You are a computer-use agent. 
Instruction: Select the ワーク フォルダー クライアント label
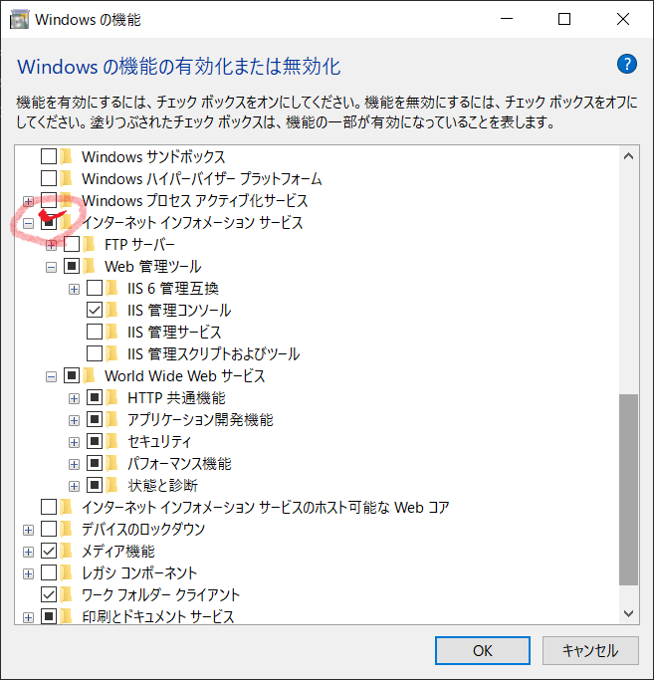pyautogui.click(x=160, y=594)
